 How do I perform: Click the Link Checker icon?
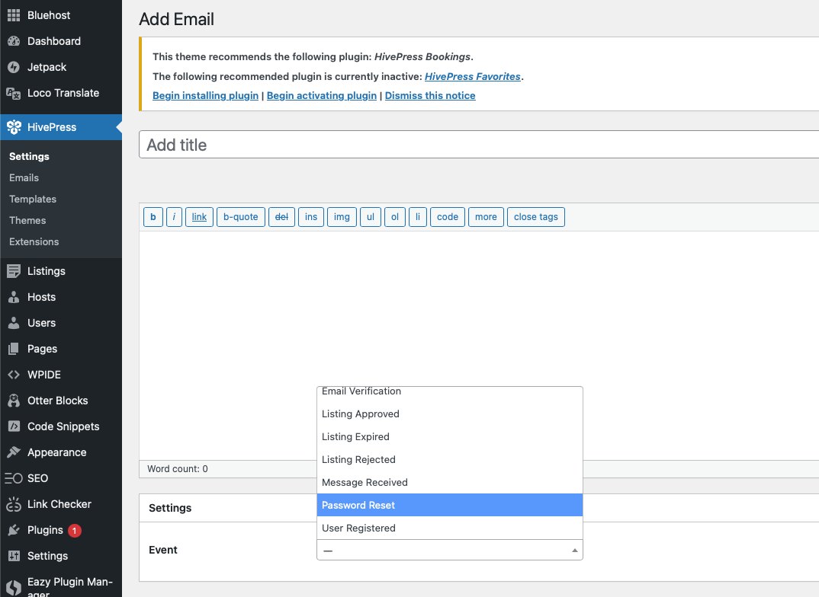[x=14, y=504]
